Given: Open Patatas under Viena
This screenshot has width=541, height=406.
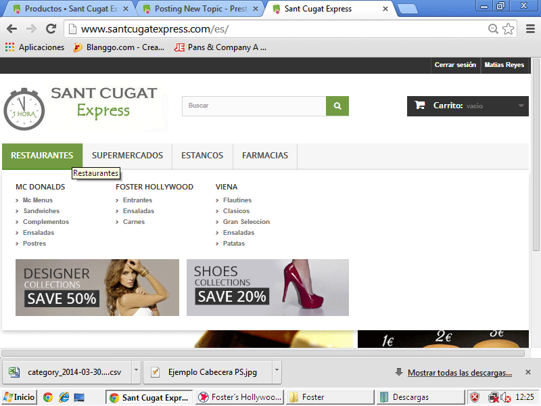Looking at the screenshot, I should tap(234, 244).
